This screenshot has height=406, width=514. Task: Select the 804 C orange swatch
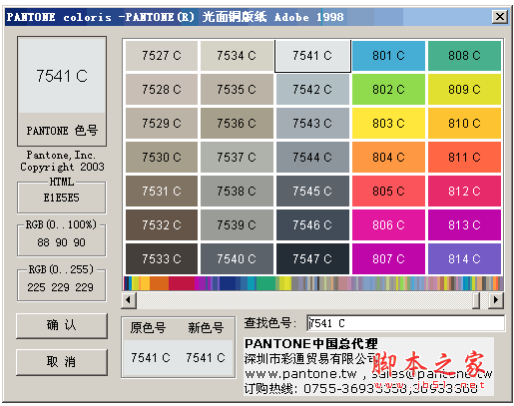click(388, 158)
